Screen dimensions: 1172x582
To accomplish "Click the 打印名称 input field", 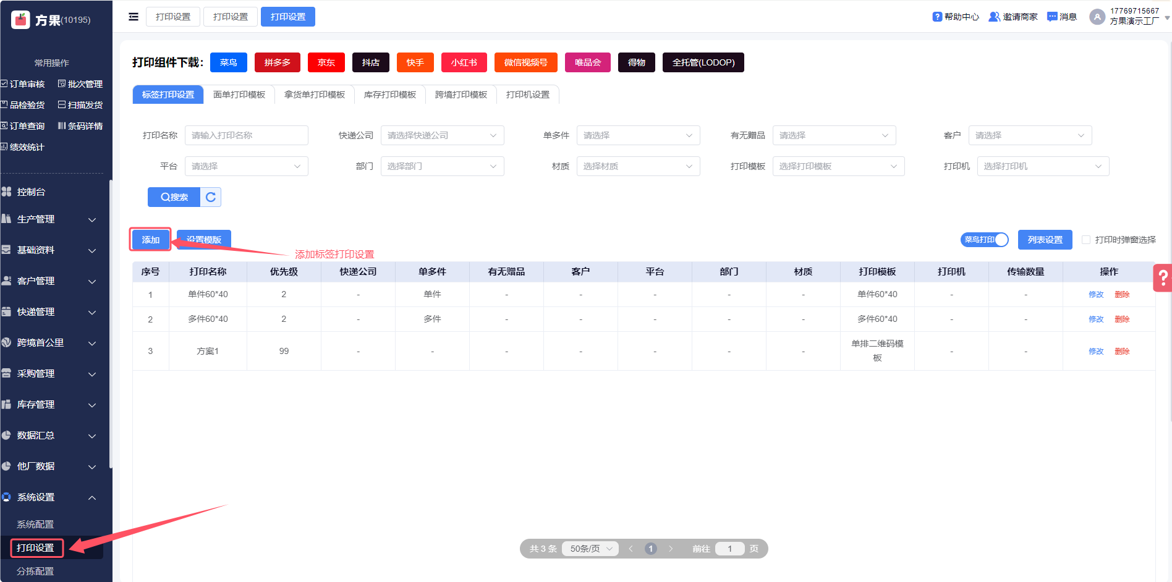I will point(246,135).
